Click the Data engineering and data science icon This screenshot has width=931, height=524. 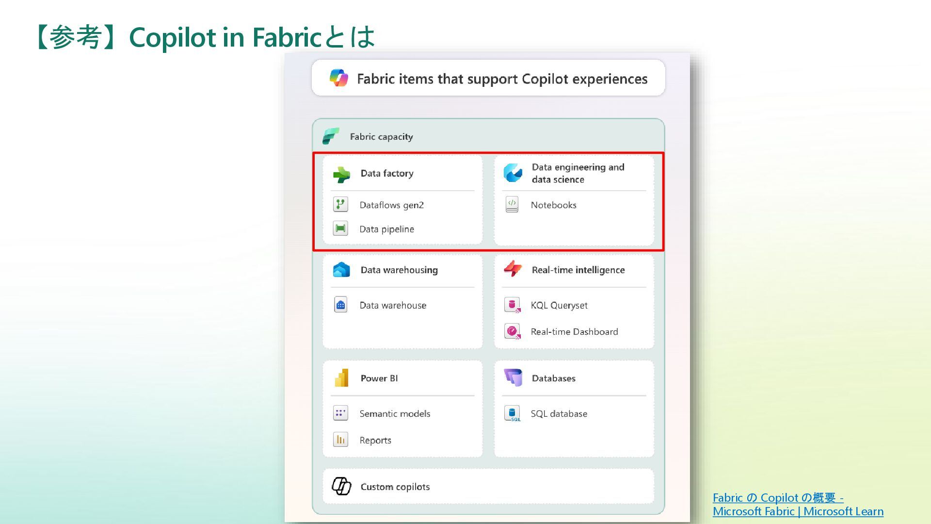coord(513,173)
